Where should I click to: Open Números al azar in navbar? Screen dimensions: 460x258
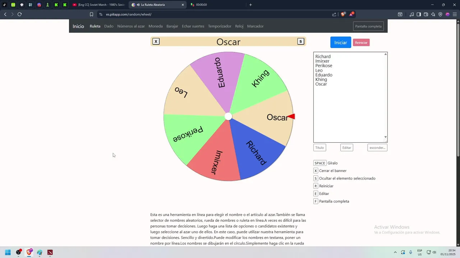coord(131,26)
